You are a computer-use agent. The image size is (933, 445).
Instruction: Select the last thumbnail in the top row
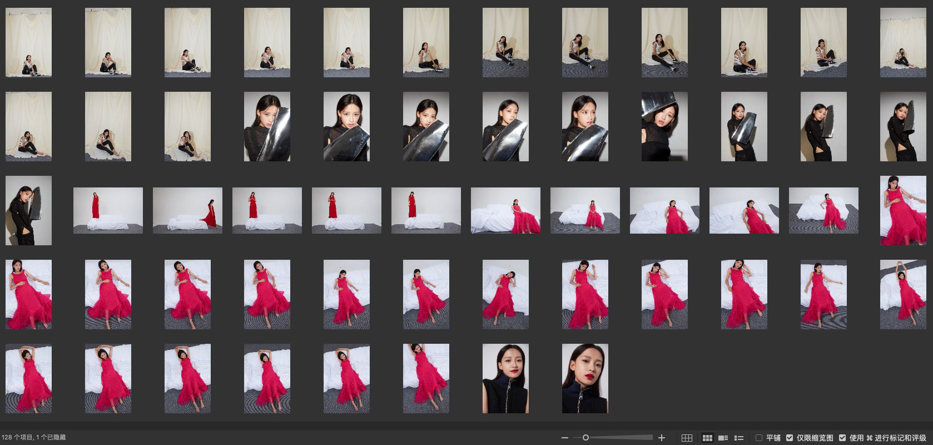(903, 42)
